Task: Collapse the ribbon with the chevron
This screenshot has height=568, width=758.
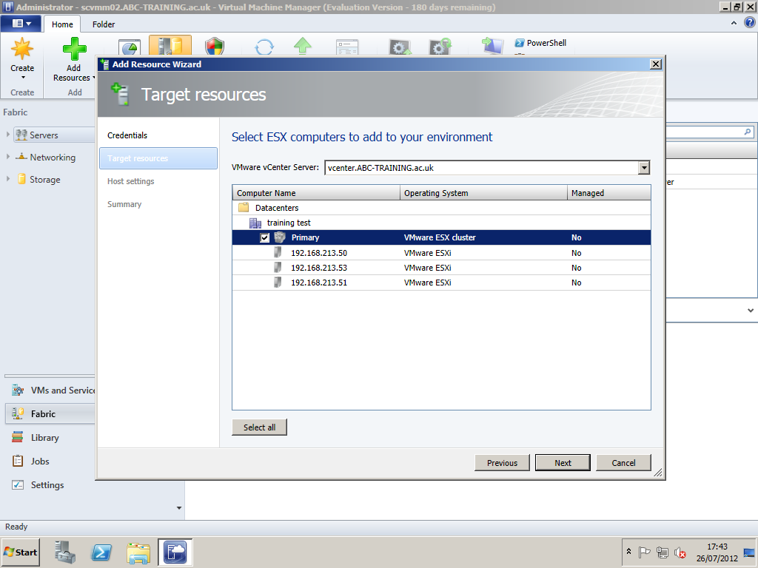Action: (x=734, y=23)
